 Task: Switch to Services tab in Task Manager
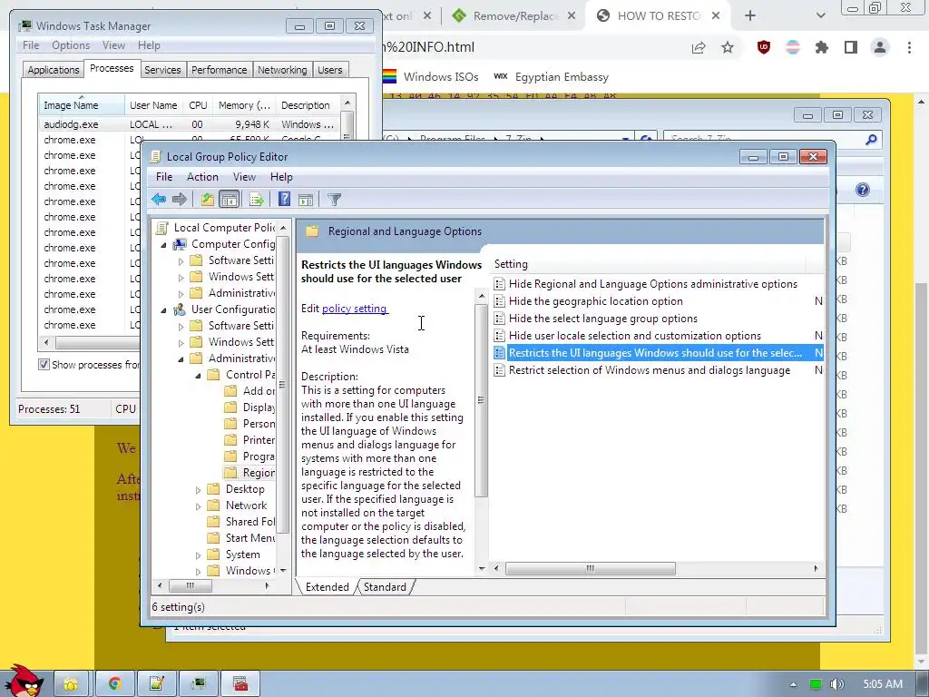coord(162,70)
